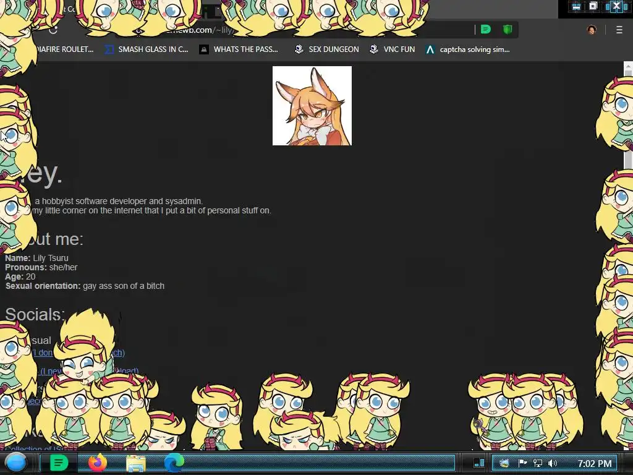Click the browser window restore button
Image resolution: width=633 pixels, height=475 pixels.
[x=593, y=6]
